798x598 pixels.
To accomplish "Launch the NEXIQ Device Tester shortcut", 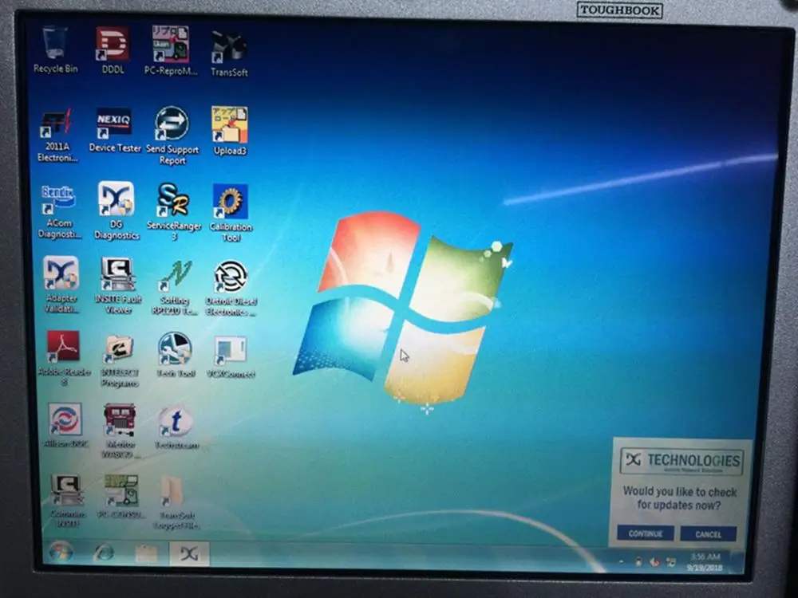I will click(x=114, y=130).
